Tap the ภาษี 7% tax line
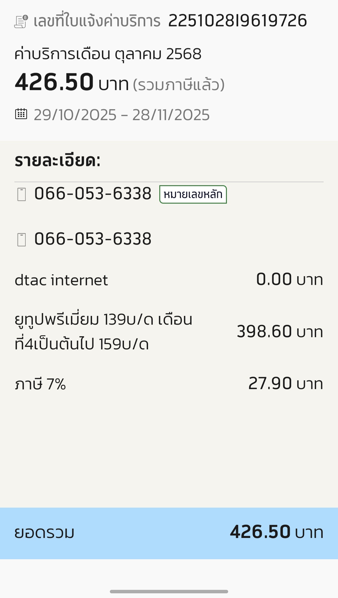 click(x=40, y=384)
